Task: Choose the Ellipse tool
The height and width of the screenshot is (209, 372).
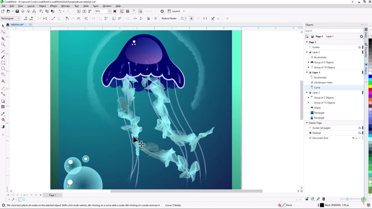Action: point(3,69)
